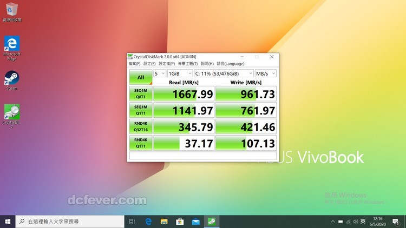Select the CrystalDiskMark 7 desktop shortcut
406x228 pixels.
click(x=12, y=116)
